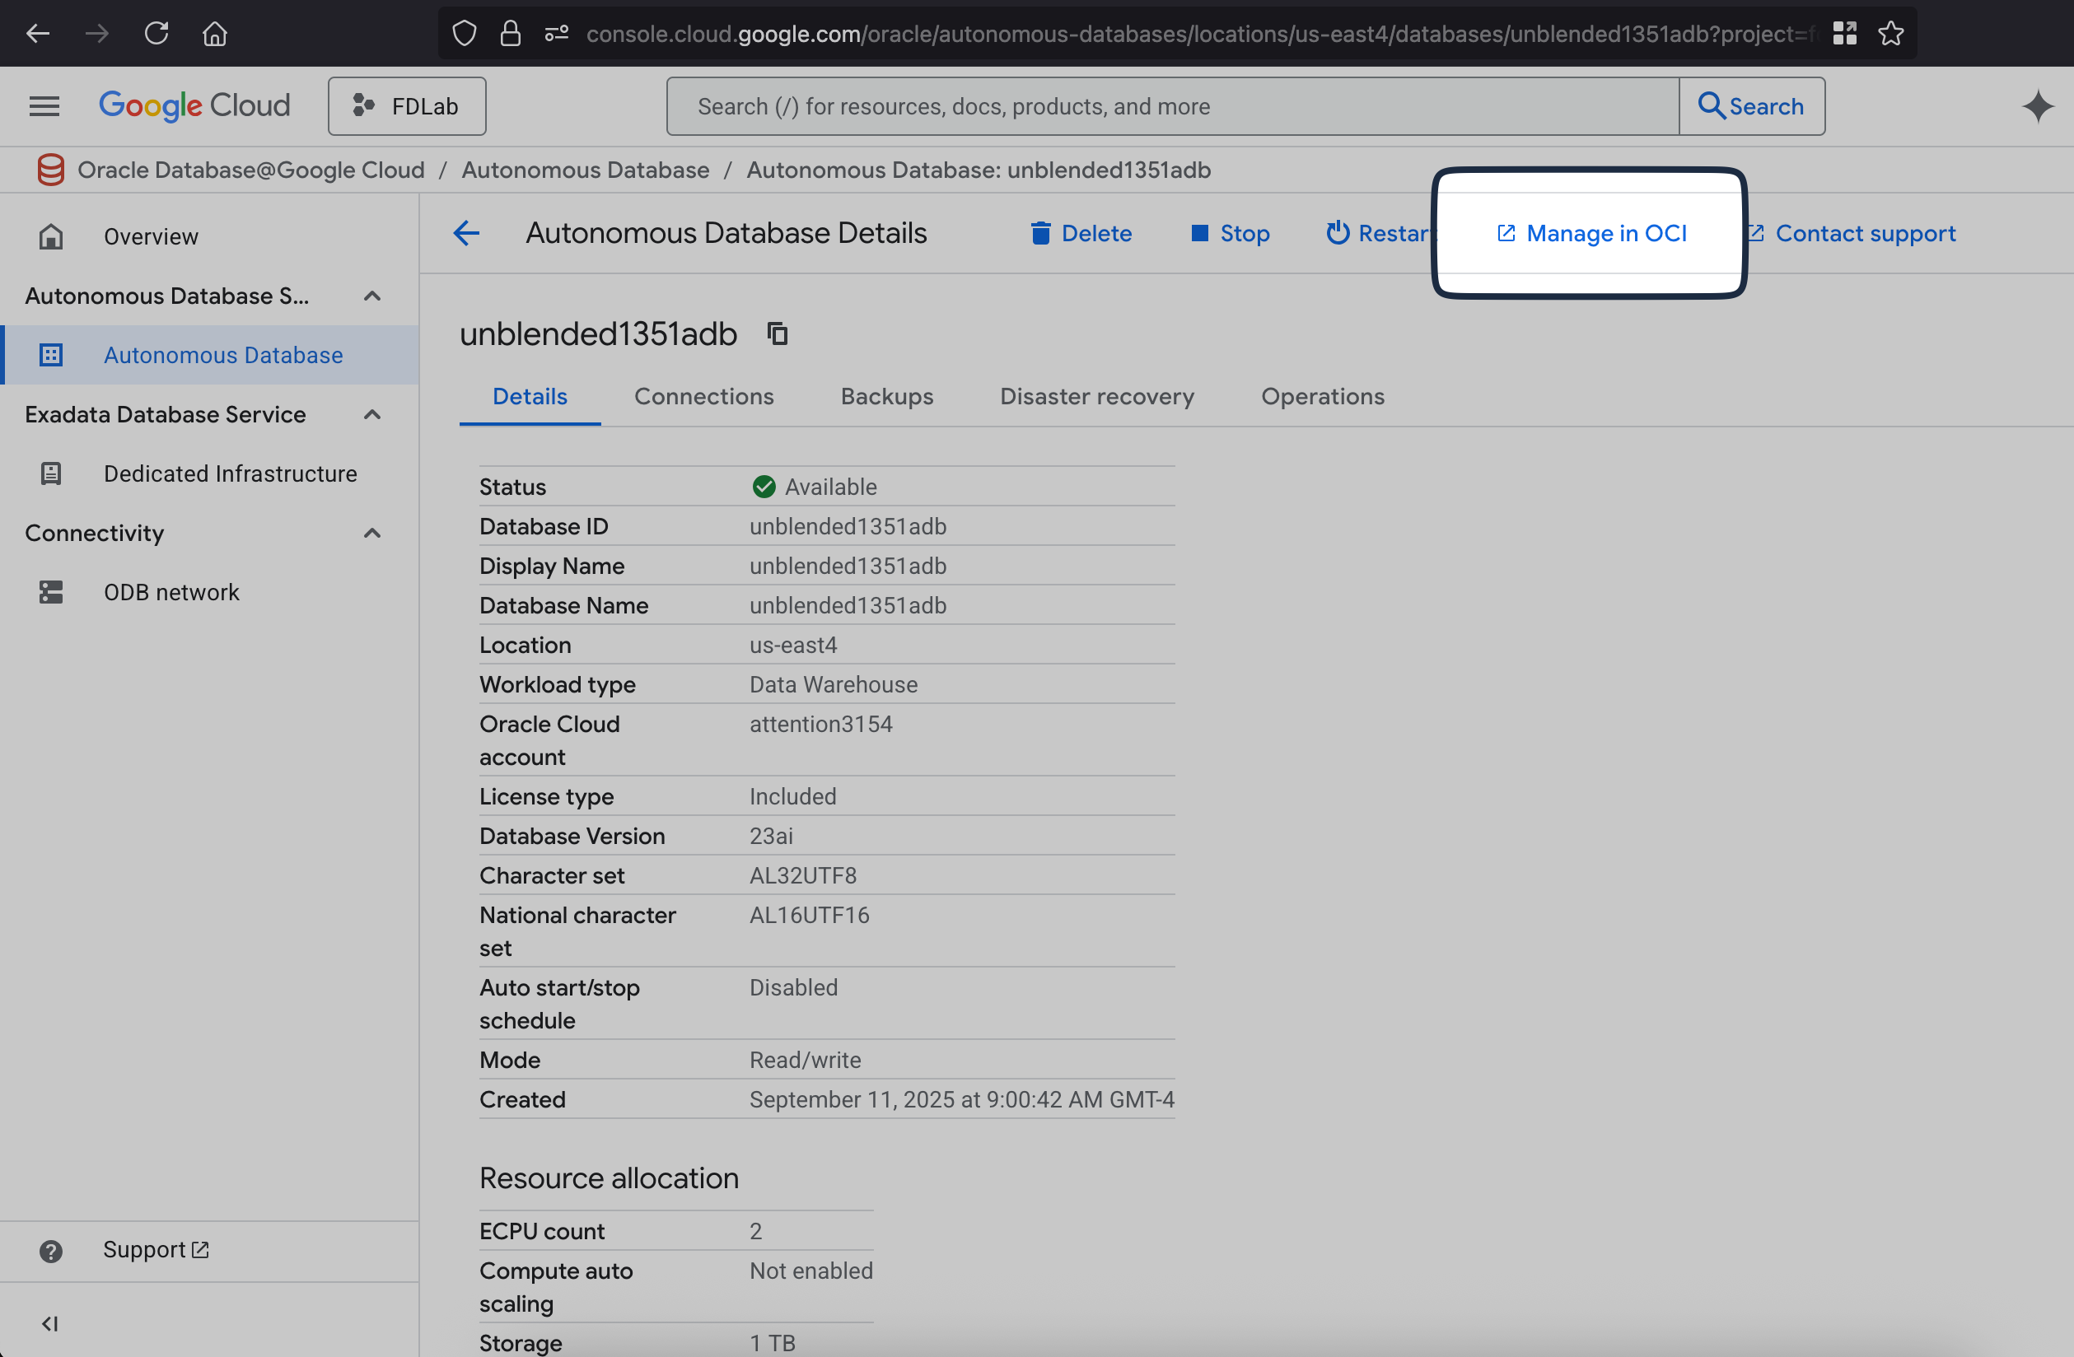2074x1357 pixels.
Task: Click the Search button
Action: 1752,106
